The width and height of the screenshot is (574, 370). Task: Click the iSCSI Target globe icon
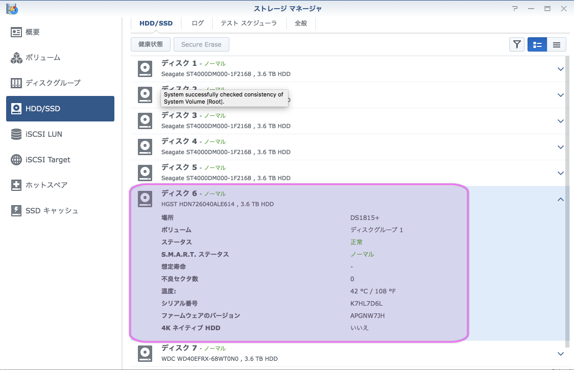[16, 160]
